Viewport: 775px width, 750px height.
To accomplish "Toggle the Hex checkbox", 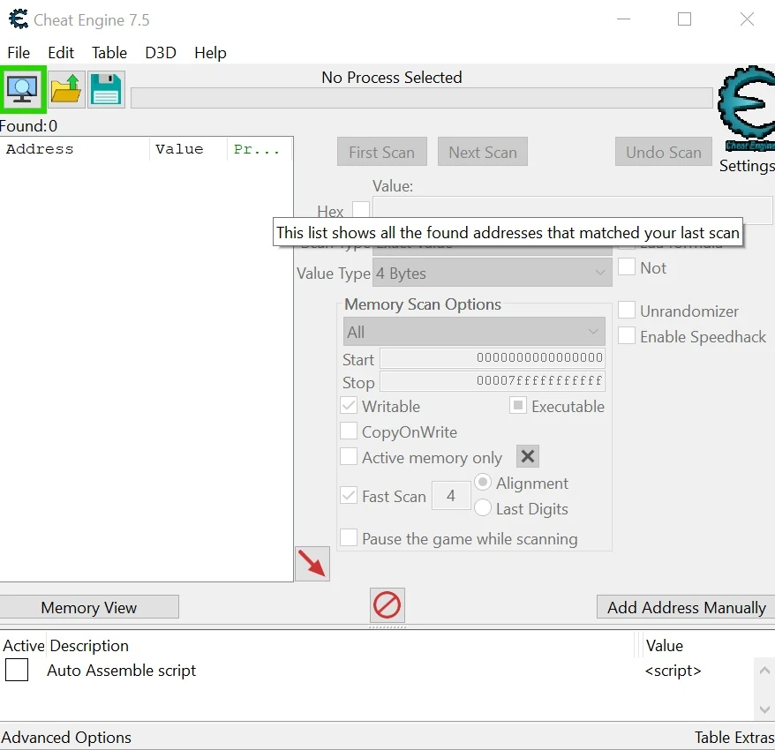I will 361,209.
